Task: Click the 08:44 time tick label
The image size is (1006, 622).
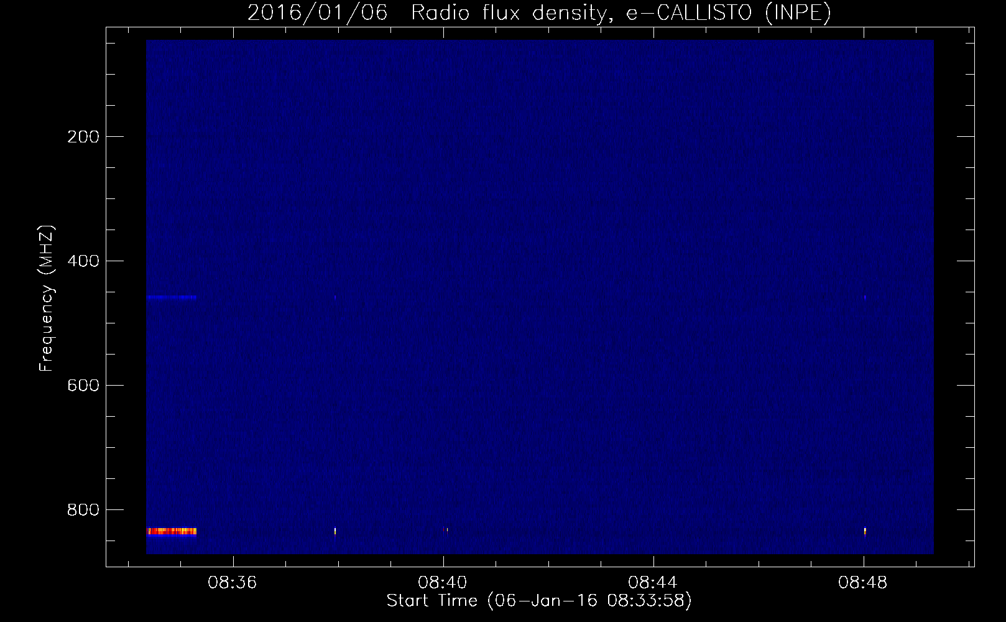Action: pos(653,583)
